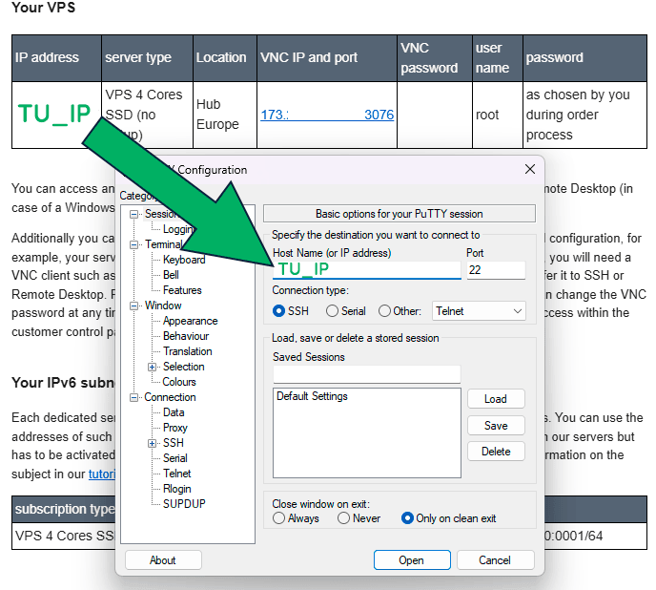The height and width of the screenshot is (590, 656).
Task: Collapse the Session tree node
Action: coord(133,215)
